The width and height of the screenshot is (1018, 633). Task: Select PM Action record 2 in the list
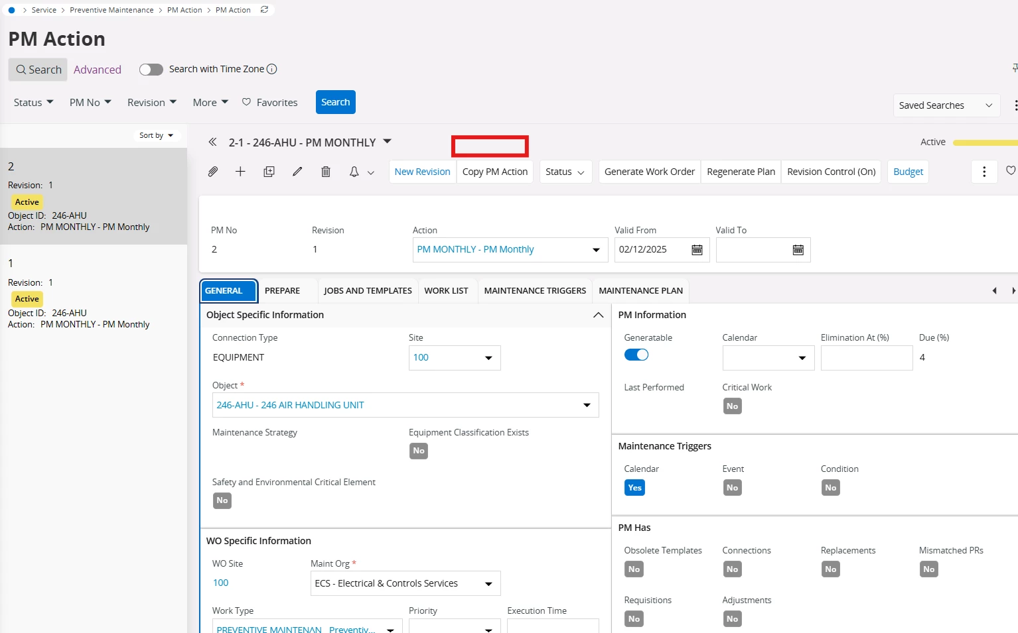[94, 196]
